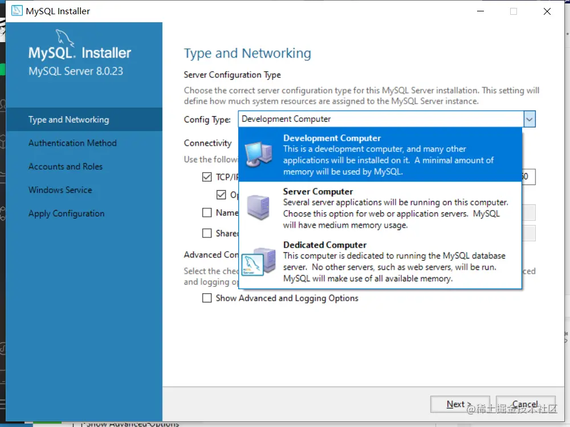Click the port number input field
Viewport: 570px width, 427px height.
click(528, 177)
